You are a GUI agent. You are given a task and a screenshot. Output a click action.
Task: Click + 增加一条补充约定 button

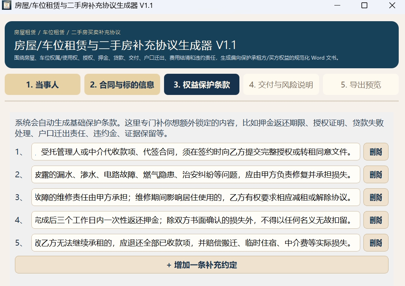point(202,265)
